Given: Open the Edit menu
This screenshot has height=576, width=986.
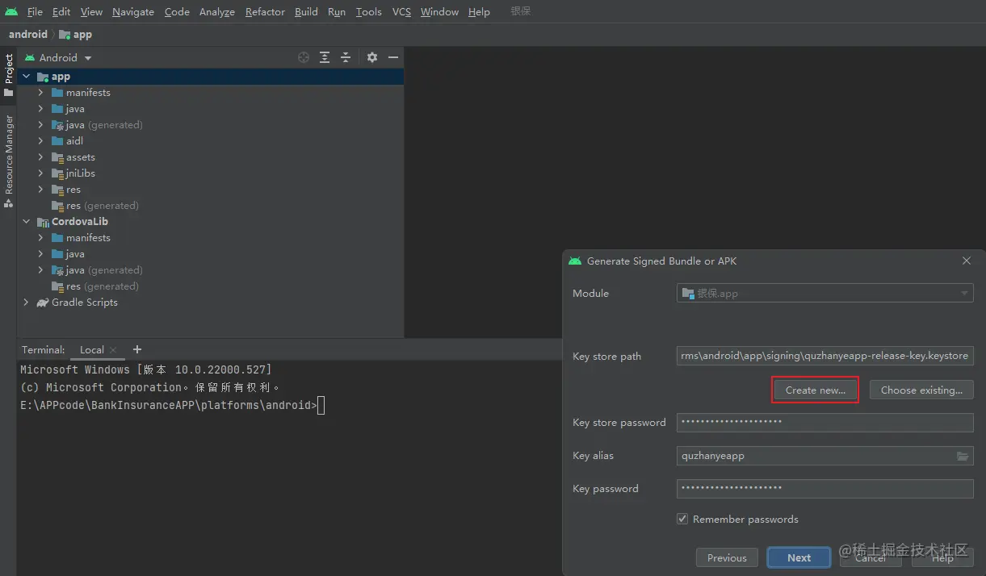Looking at the screenshot, I should (x=61, y=12).
